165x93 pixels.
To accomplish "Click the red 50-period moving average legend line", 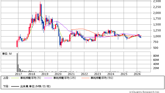I will [x=85, y=78].
